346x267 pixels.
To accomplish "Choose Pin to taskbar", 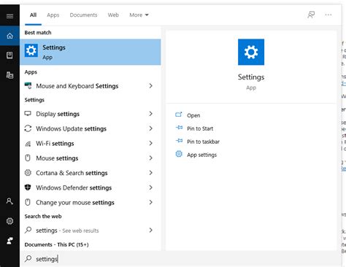I will click(204, 142).
